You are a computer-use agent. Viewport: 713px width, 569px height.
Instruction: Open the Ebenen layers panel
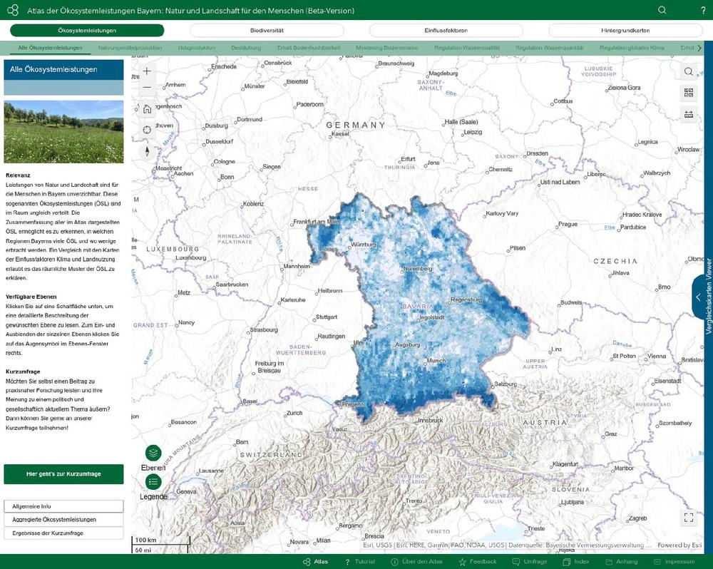click(153, 453)
